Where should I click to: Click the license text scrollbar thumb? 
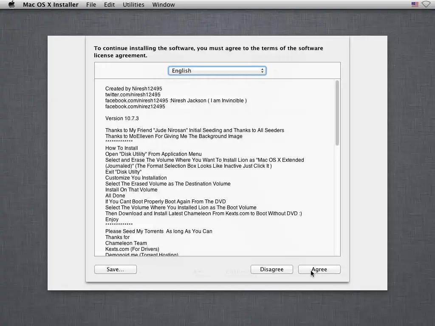click(337, 112)
